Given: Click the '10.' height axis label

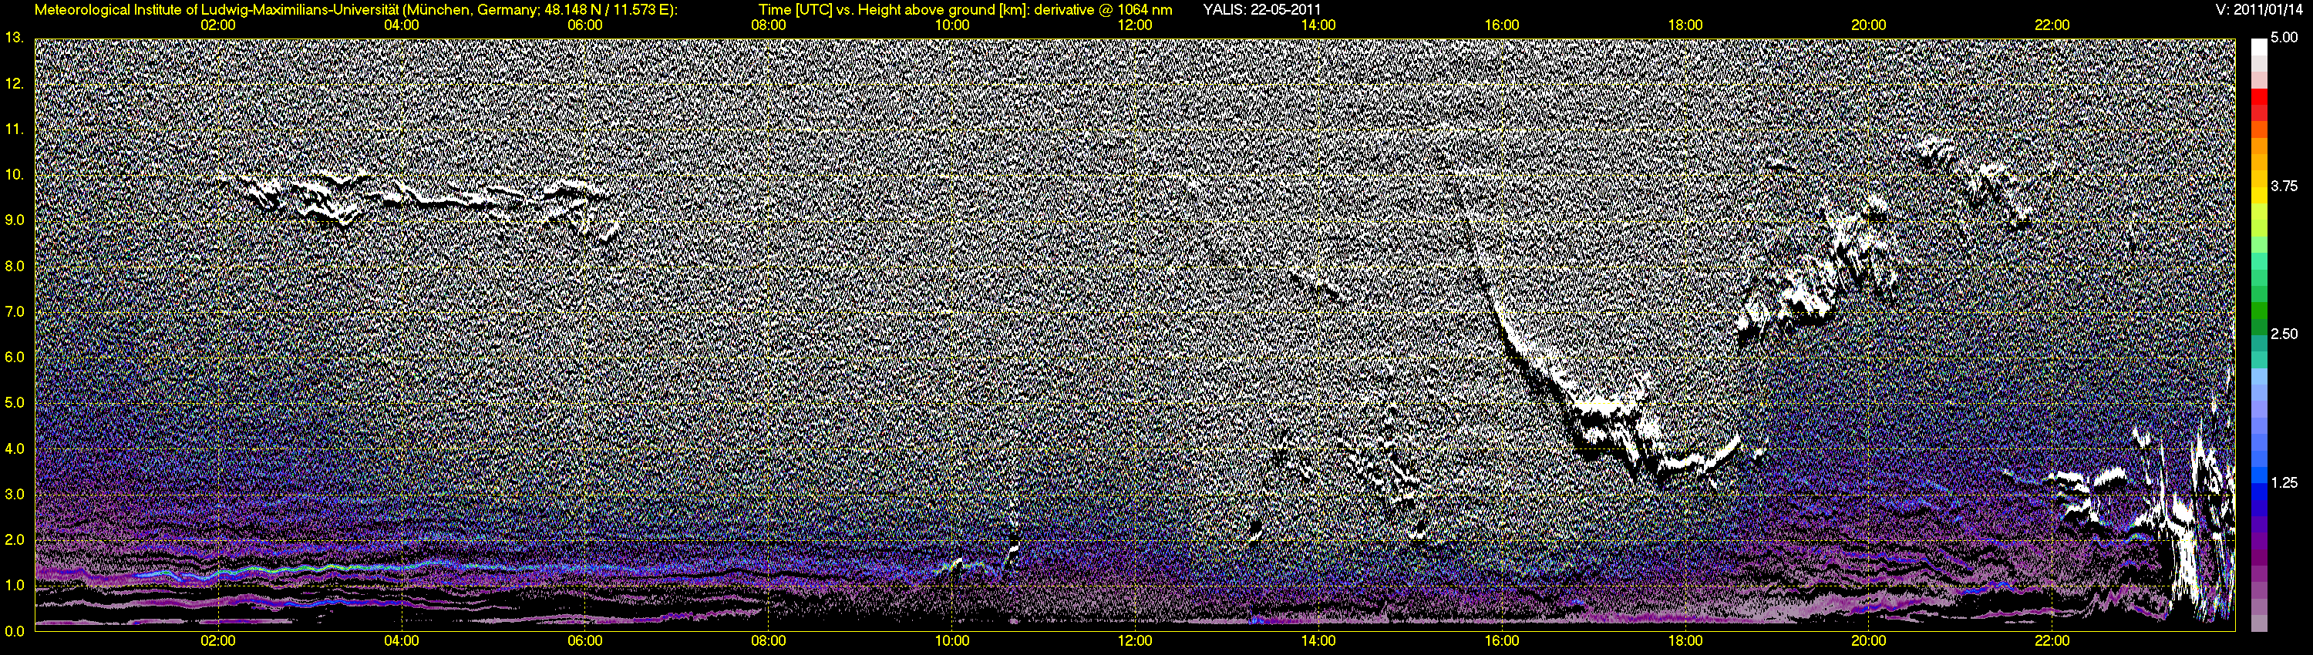Looking at the screenshot, I should tap(15, 174).
